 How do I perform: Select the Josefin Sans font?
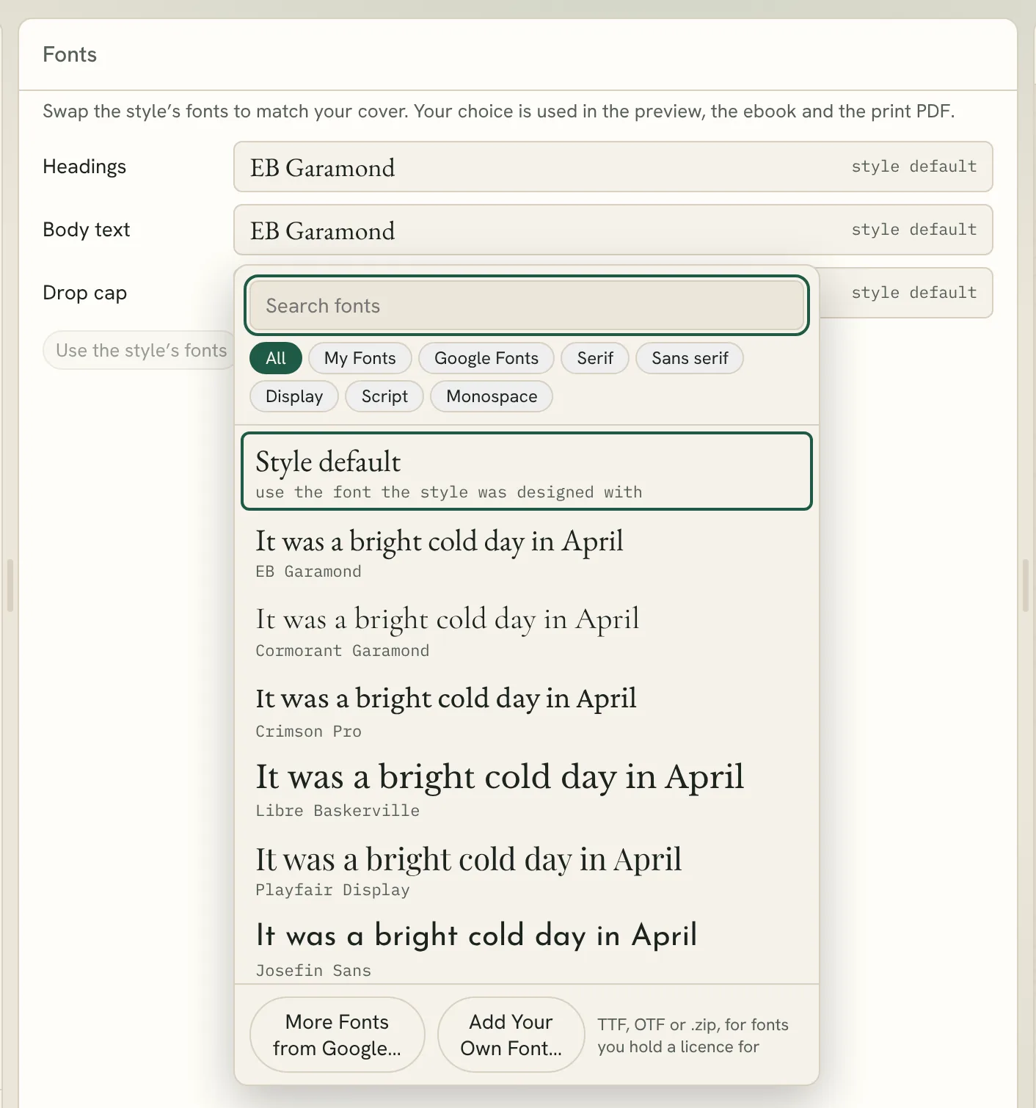click(x=526, y=947)
